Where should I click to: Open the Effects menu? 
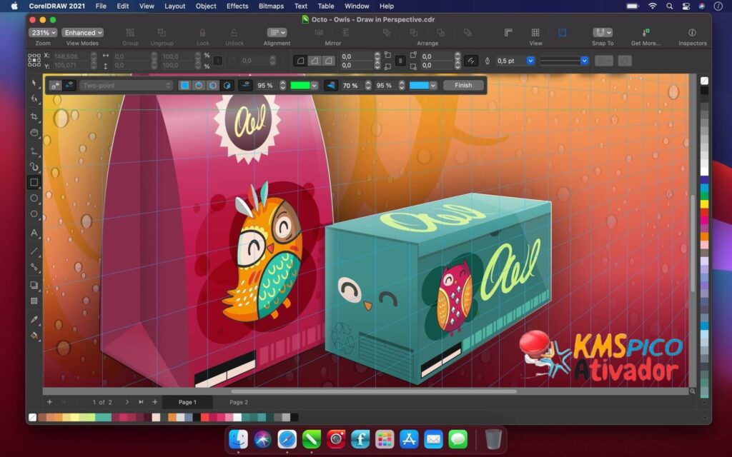tap(237, 6)
